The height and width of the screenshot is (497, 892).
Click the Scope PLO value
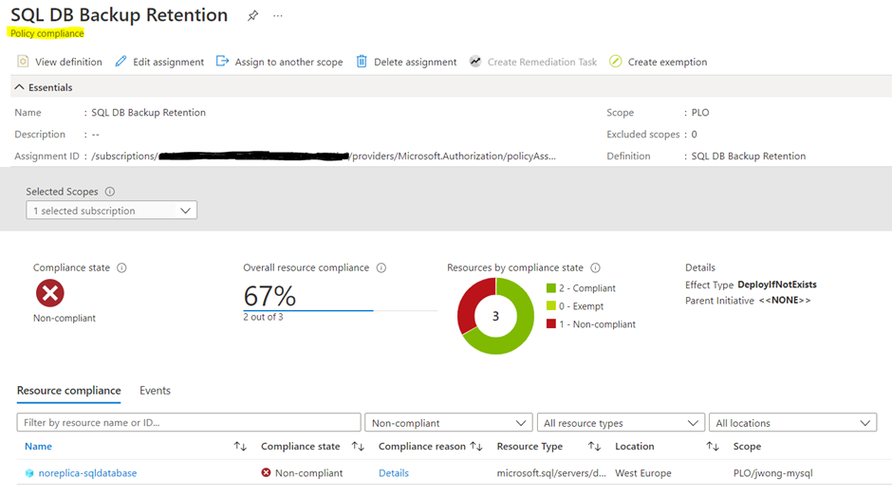tap(700, 113)
